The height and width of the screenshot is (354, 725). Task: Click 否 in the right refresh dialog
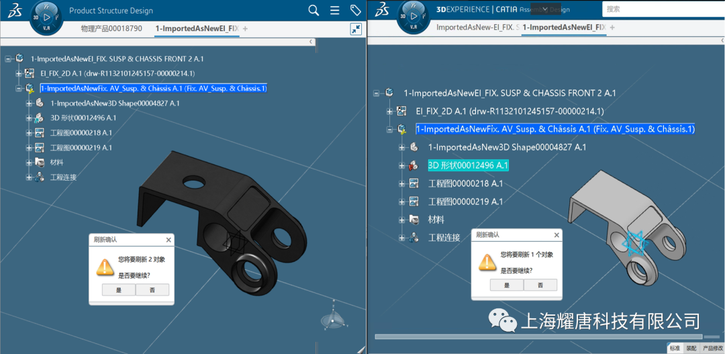coord(540,285)
